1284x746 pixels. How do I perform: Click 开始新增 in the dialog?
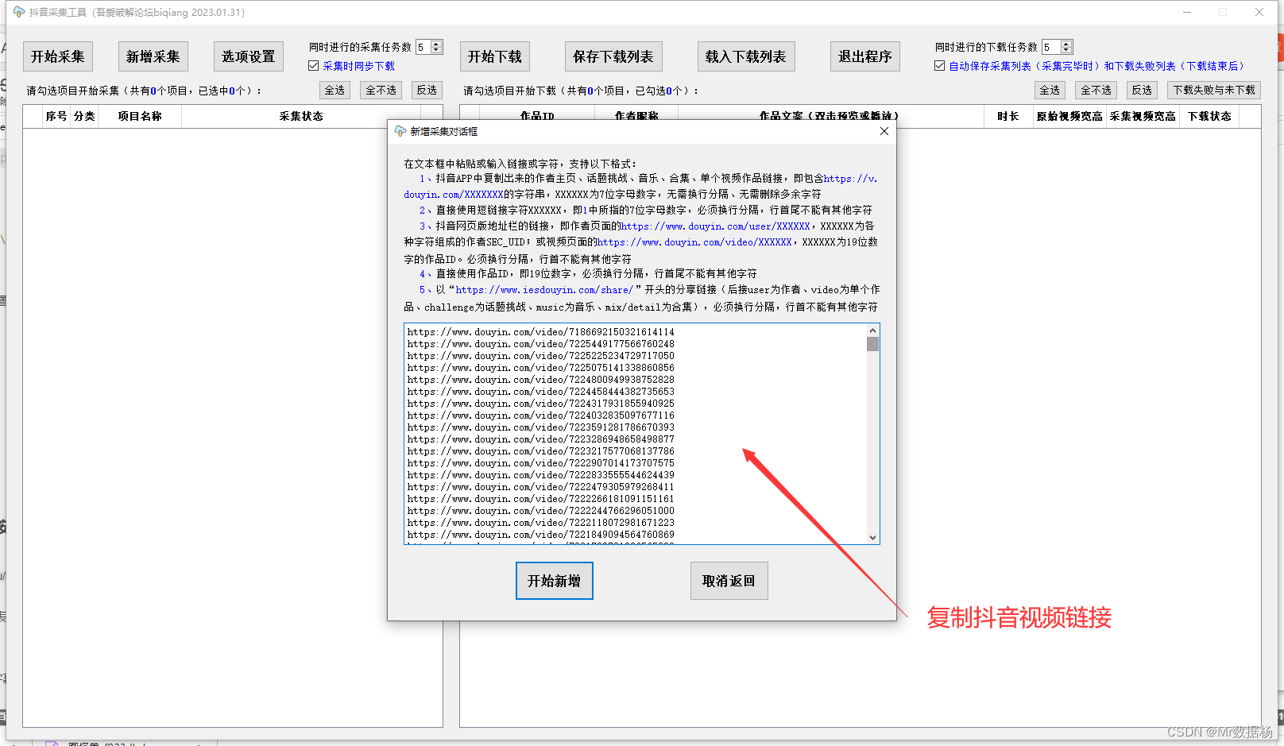click(x=555, y=581)
